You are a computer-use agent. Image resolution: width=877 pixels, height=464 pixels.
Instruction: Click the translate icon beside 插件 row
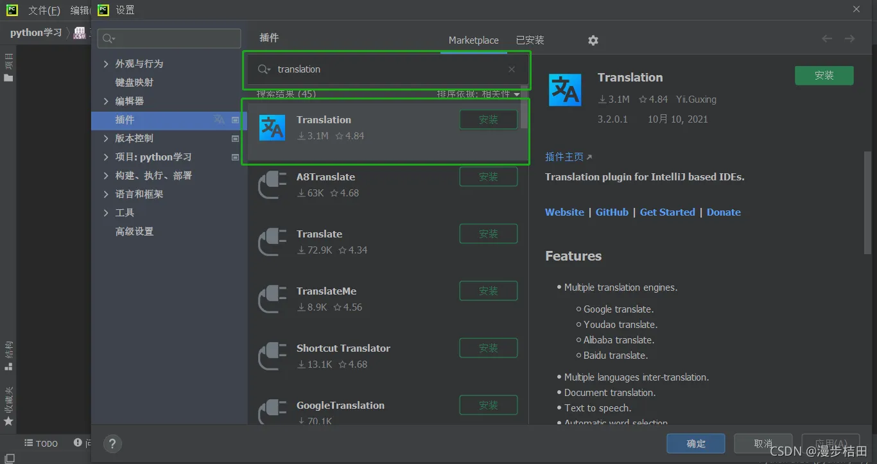(x=220, y=119)
